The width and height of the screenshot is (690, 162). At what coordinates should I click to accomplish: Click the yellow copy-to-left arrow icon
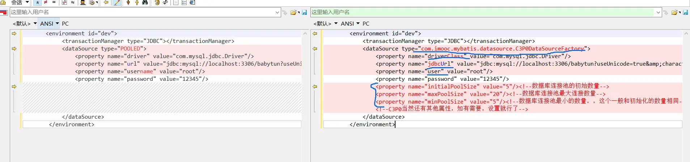point(106,3)
